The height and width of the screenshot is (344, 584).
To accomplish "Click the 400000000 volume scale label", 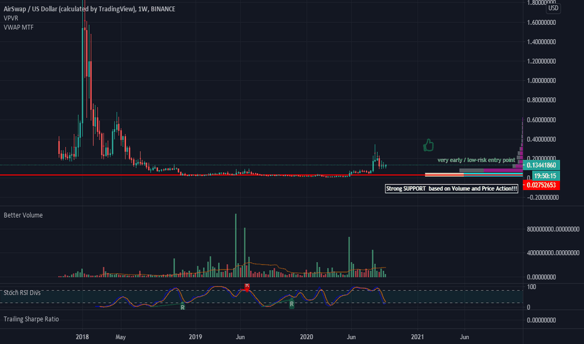I will tap(553, 253).
